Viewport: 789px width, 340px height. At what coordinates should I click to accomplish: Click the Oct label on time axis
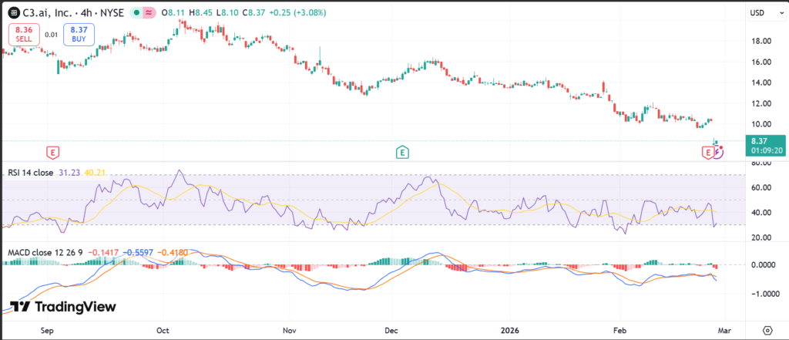click(163, 329)
